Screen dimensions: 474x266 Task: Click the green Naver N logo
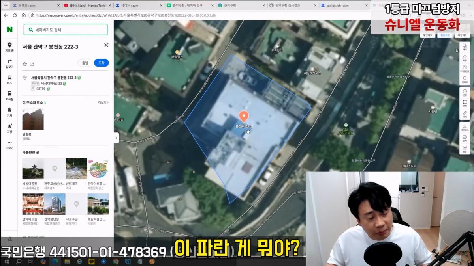click(9, 29)
